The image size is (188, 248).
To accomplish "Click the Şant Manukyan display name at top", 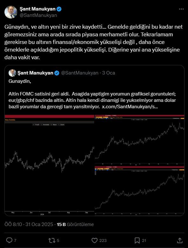I will point(38,9).
